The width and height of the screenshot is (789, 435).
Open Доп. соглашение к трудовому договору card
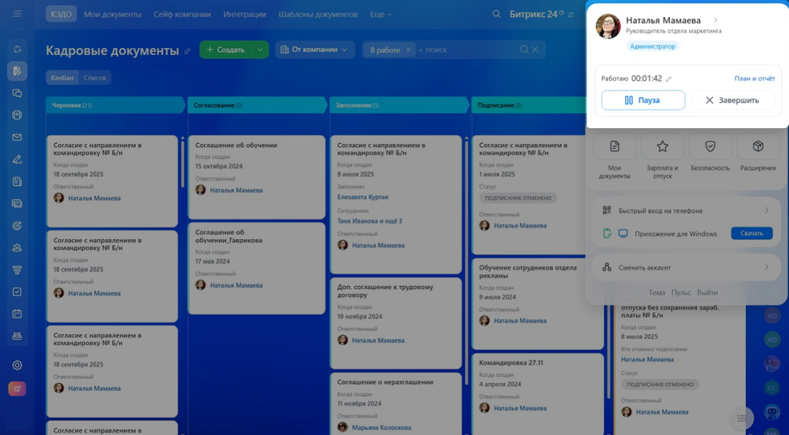[x=396, y=323]
